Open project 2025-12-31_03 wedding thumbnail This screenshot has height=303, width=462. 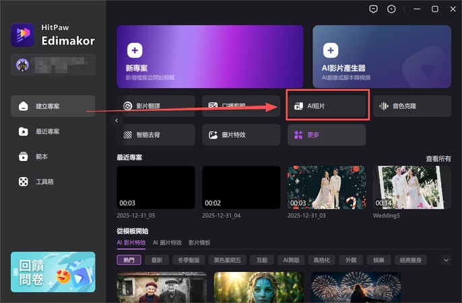(327, 187)
